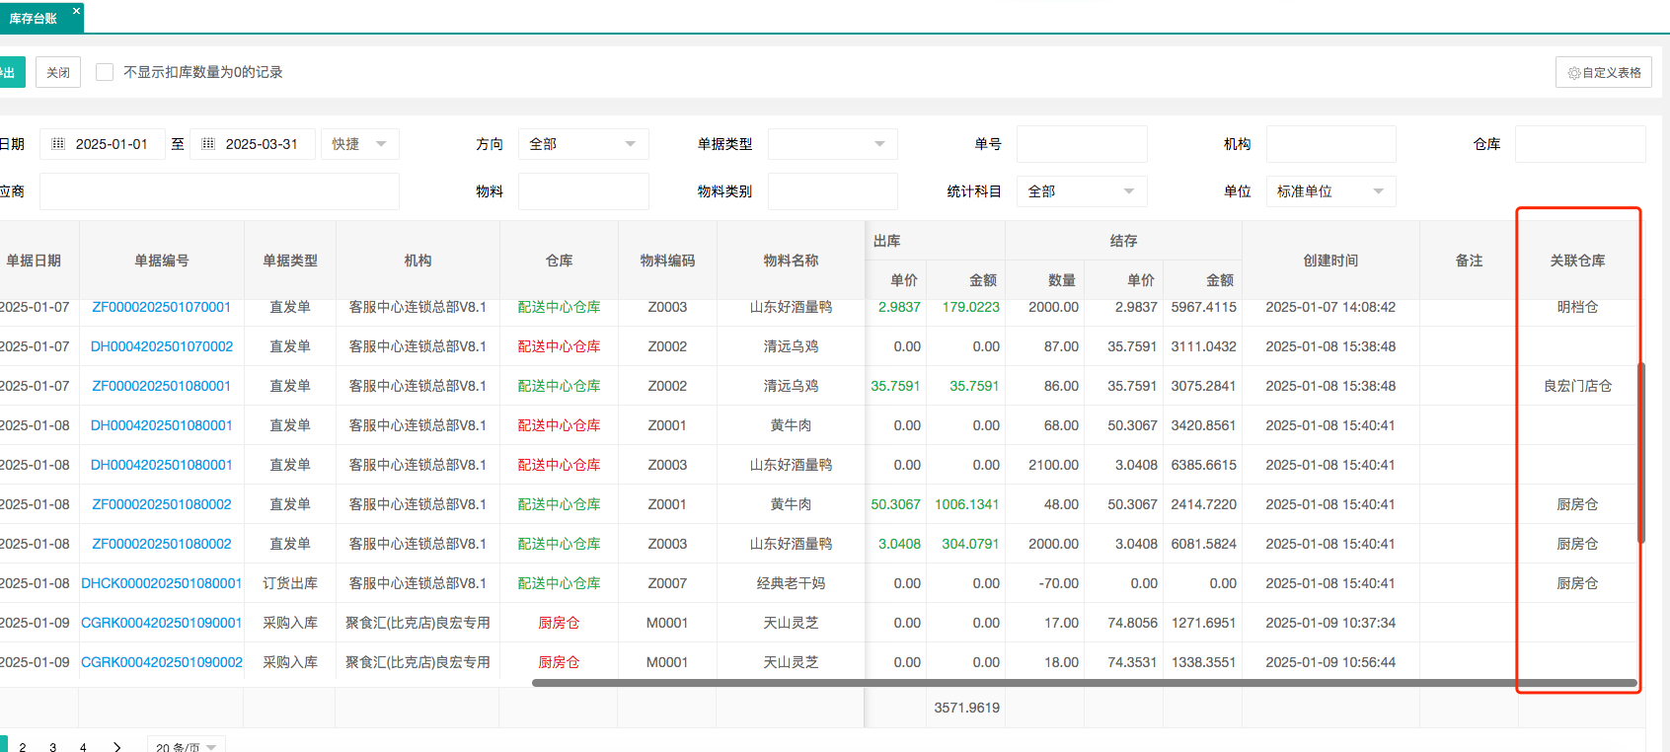Click the 关闭 button
The height and width of the screenshot is (752, 1670).
pos(58,72)
